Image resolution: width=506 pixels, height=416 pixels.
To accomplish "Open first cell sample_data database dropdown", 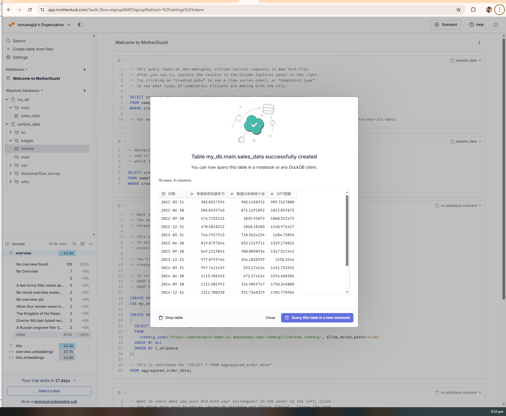I will click(466, 60).
